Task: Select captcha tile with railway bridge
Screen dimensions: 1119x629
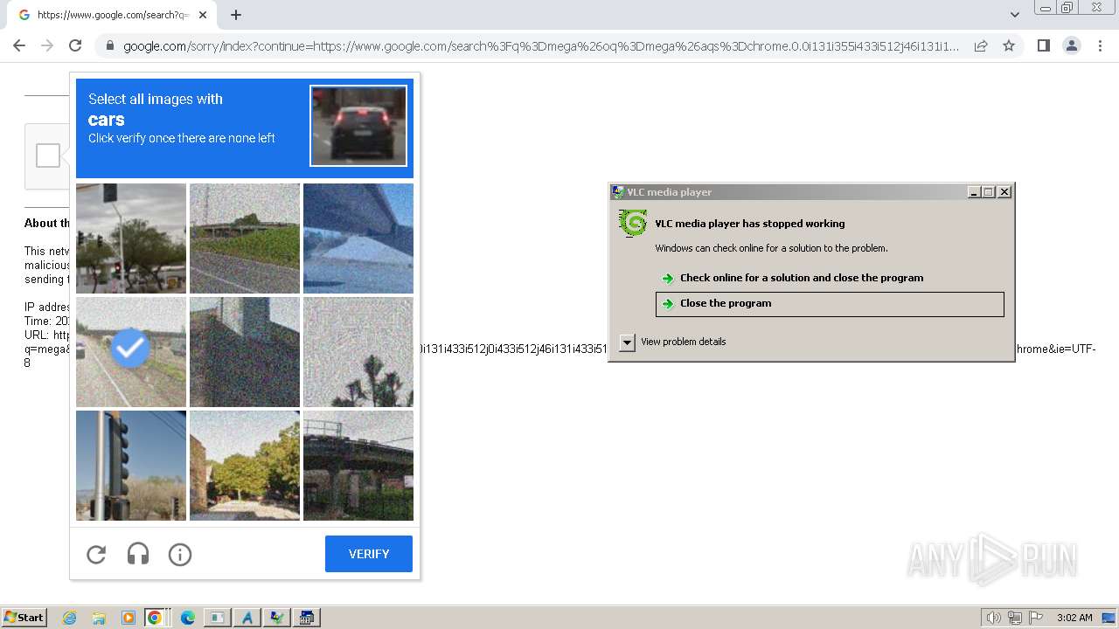Action: click(x=358, y=466)
